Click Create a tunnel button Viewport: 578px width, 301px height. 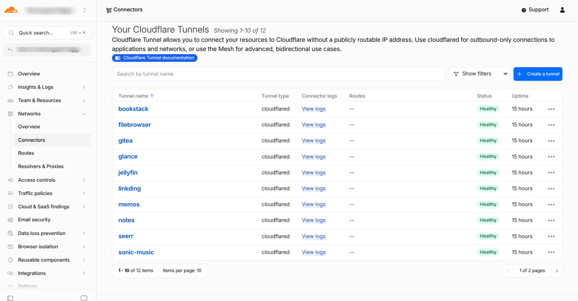[x=538, y=74]
